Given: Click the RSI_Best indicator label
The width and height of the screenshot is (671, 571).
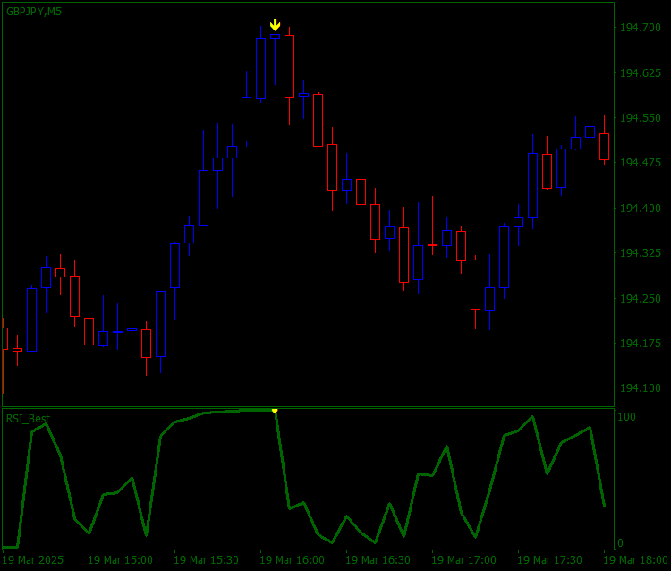Looking at the screenshot, I should (28, 418).
